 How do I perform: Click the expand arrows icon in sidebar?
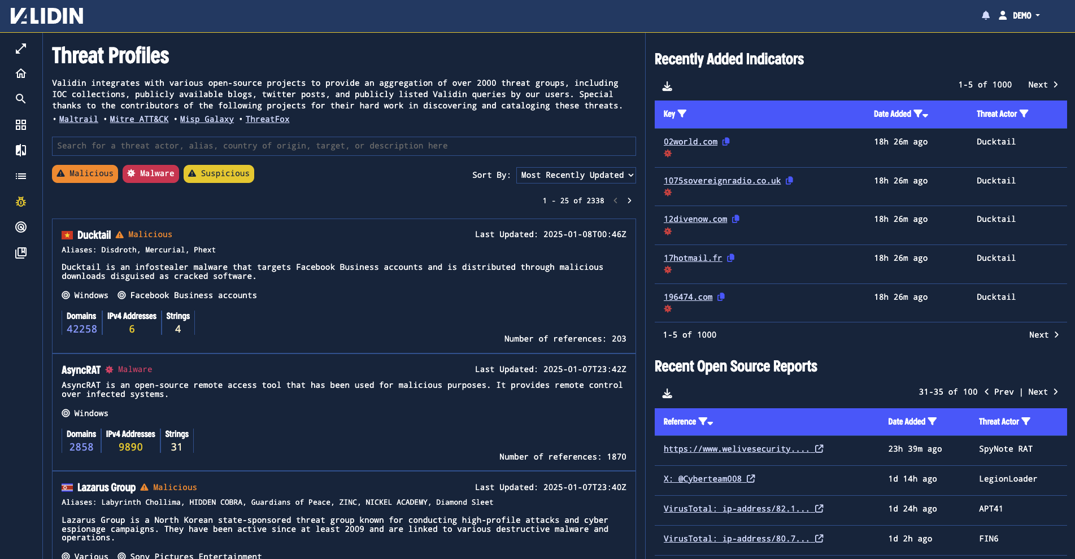[x=21, y=49]
